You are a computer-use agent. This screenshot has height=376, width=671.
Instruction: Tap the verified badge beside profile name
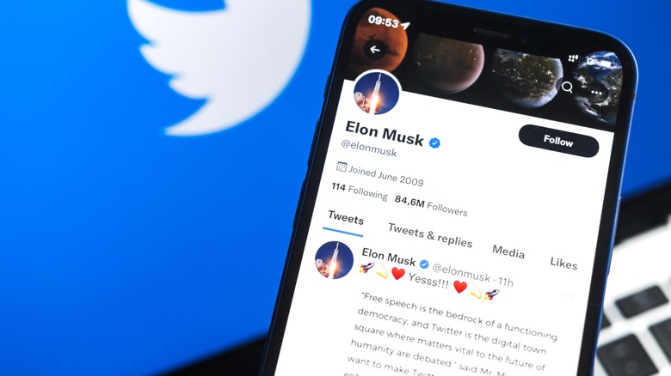click(434, 143)
